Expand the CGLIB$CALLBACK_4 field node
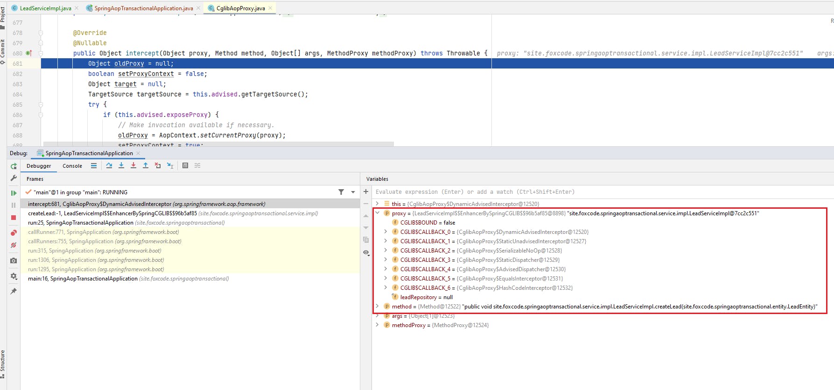The image size is (834, 390). (x=385, y=269)
